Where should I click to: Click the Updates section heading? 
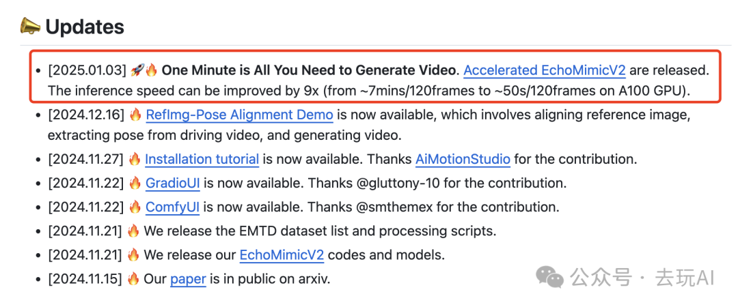pyautogui.click(x=85, y=27)
